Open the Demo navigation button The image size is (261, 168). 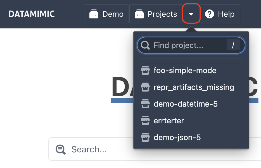pos(106,14)
